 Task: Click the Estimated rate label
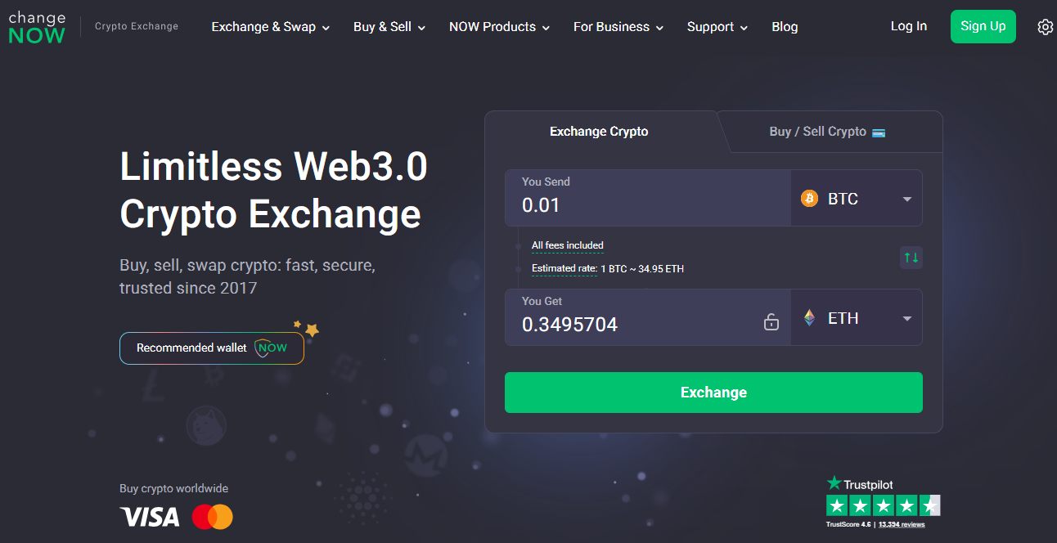tap(564, 268)
